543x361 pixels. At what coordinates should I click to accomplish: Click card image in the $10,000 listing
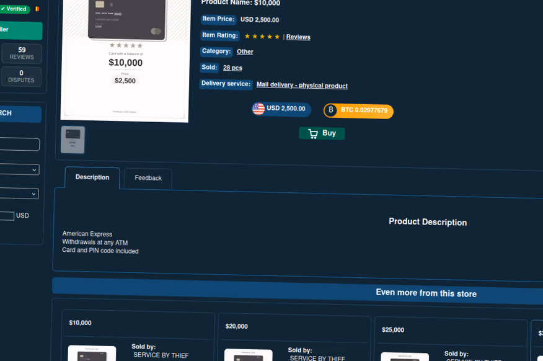[92, 354]
